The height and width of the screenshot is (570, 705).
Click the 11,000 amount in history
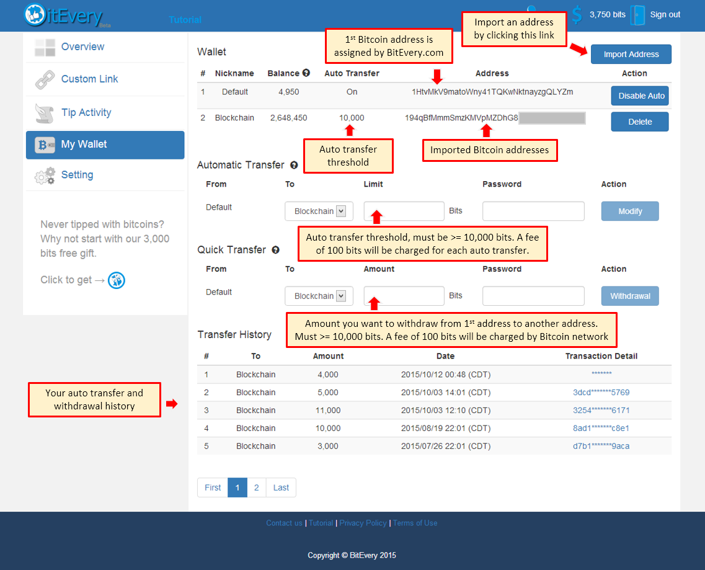coord(328,411)
